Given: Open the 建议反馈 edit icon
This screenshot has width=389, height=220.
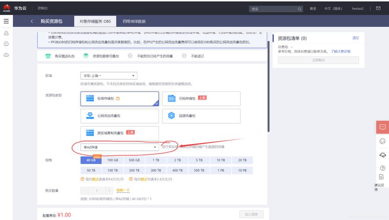Looking at the screenshot, I should [x=382, y=177].
